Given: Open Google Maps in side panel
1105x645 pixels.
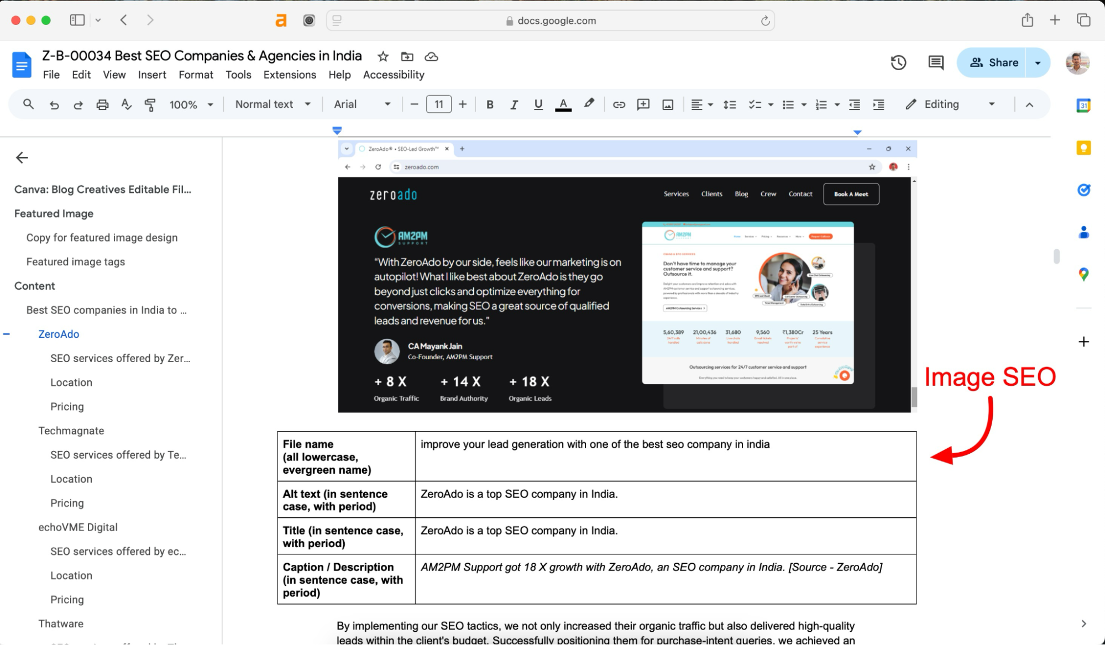Looking at the screenshot, I should click(x=1083, y=275).
